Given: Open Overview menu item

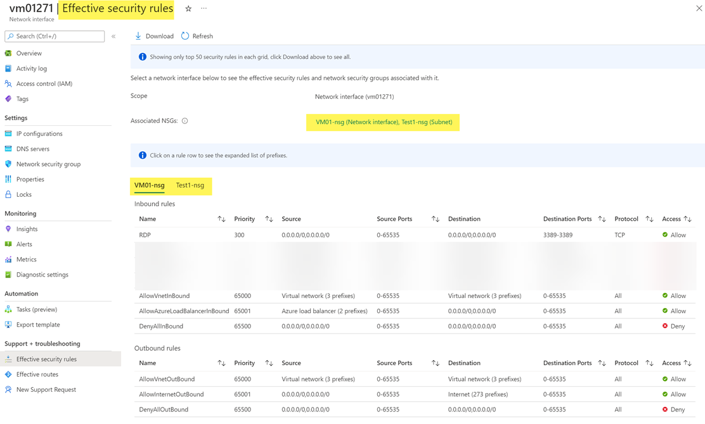Looking at the screenshot, I should [x=29, y=53].
